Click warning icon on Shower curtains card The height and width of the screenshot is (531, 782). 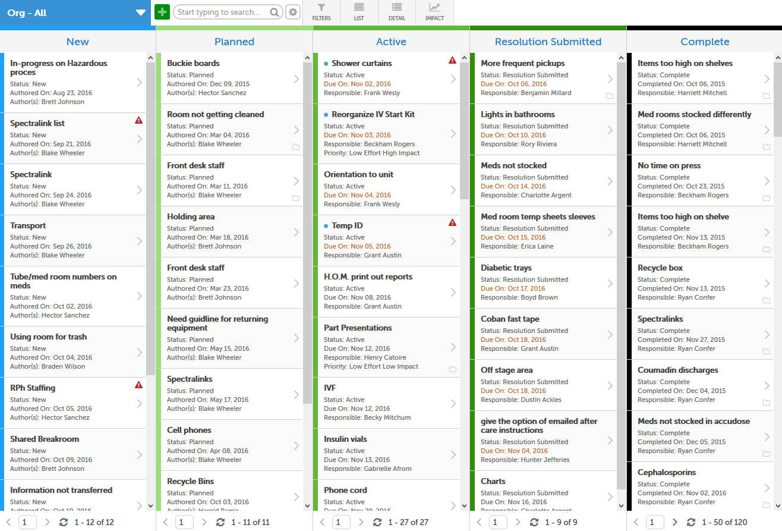452,61
